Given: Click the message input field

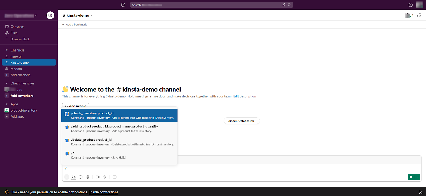Looking at the screenshot, I should 241,168.
